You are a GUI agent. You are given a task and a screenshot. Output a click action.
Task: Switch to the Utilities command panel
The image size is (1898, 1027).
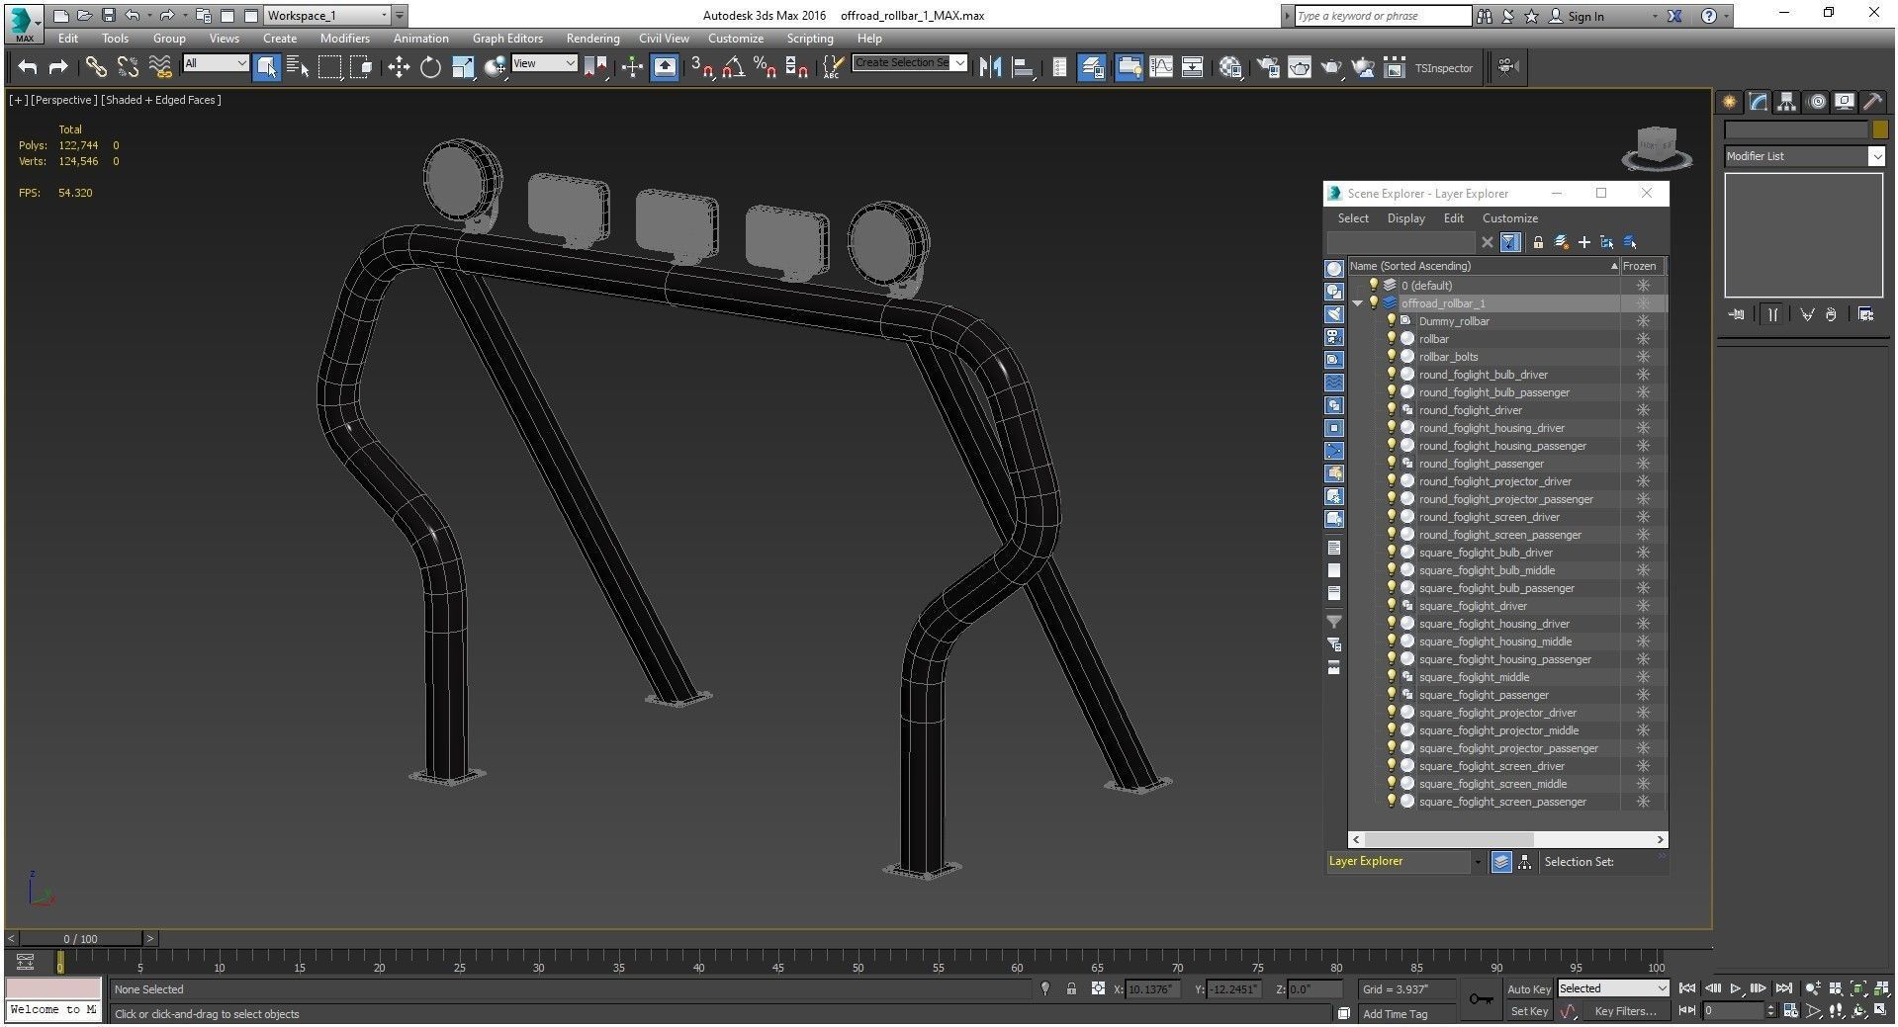click(1872, 102)
